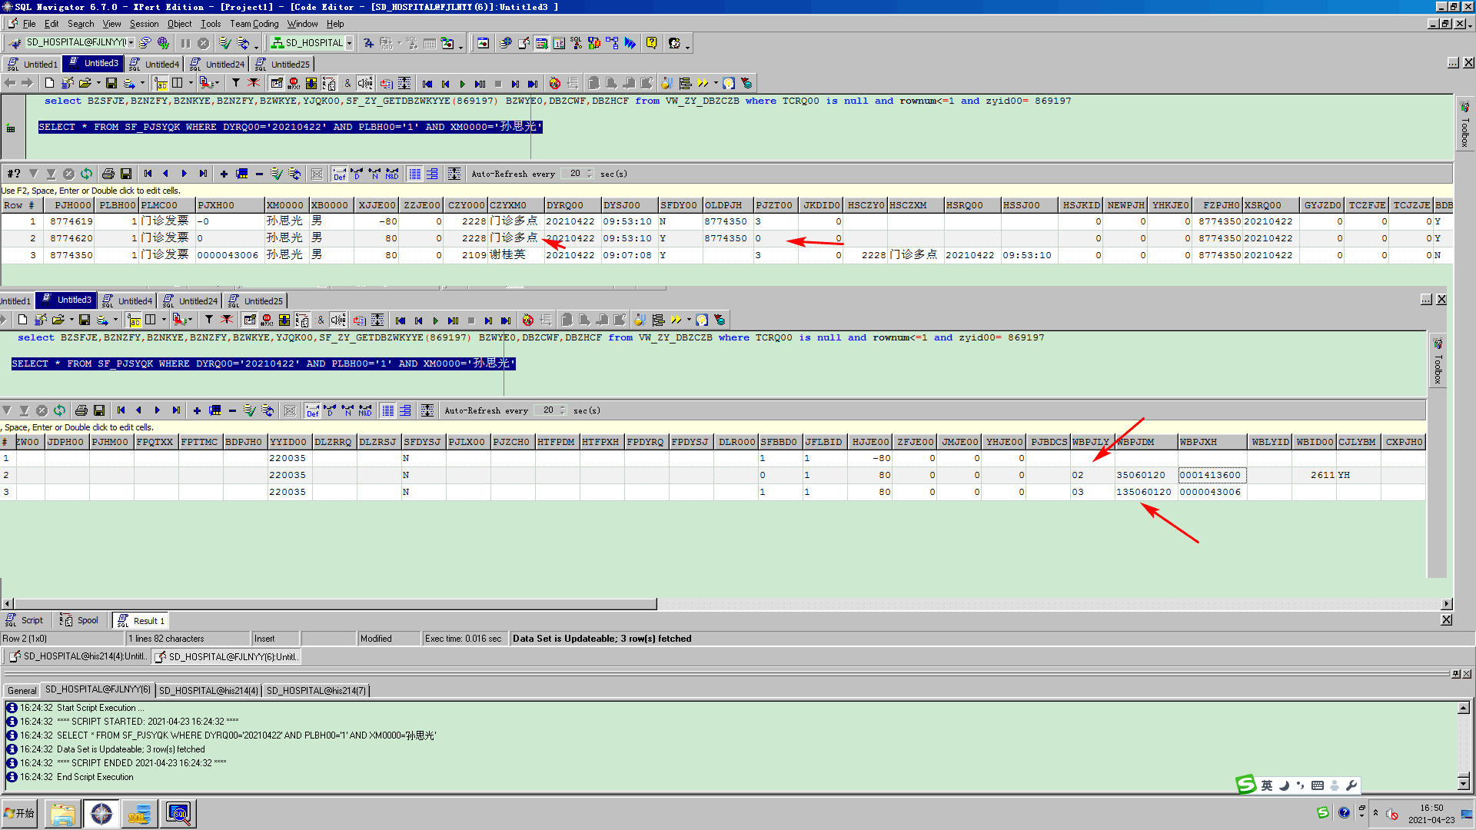Viewport: 1476px width, 830px height.
Task: Switch to SD_HOSPITAL@his214(4) output tab
Action: click(x=208, y=690)
